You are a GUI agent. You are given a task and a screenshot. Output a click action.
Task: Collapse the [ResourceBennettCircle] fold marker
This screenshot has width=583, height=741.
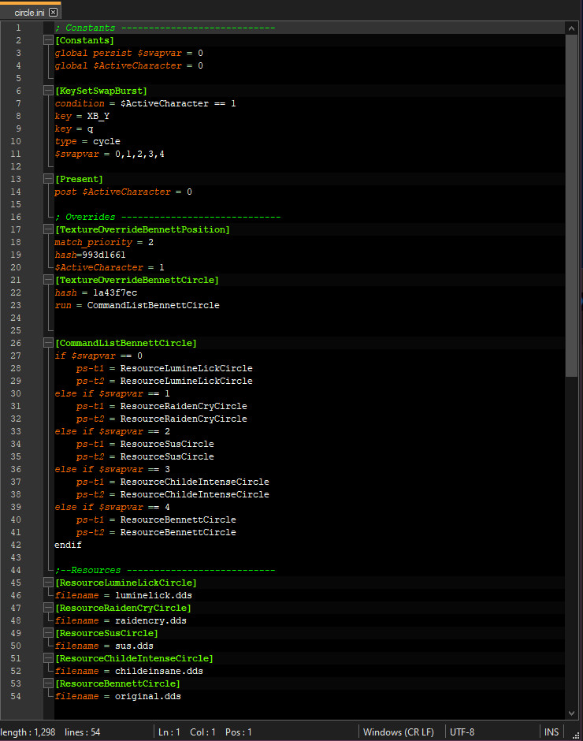click(48, 683)
